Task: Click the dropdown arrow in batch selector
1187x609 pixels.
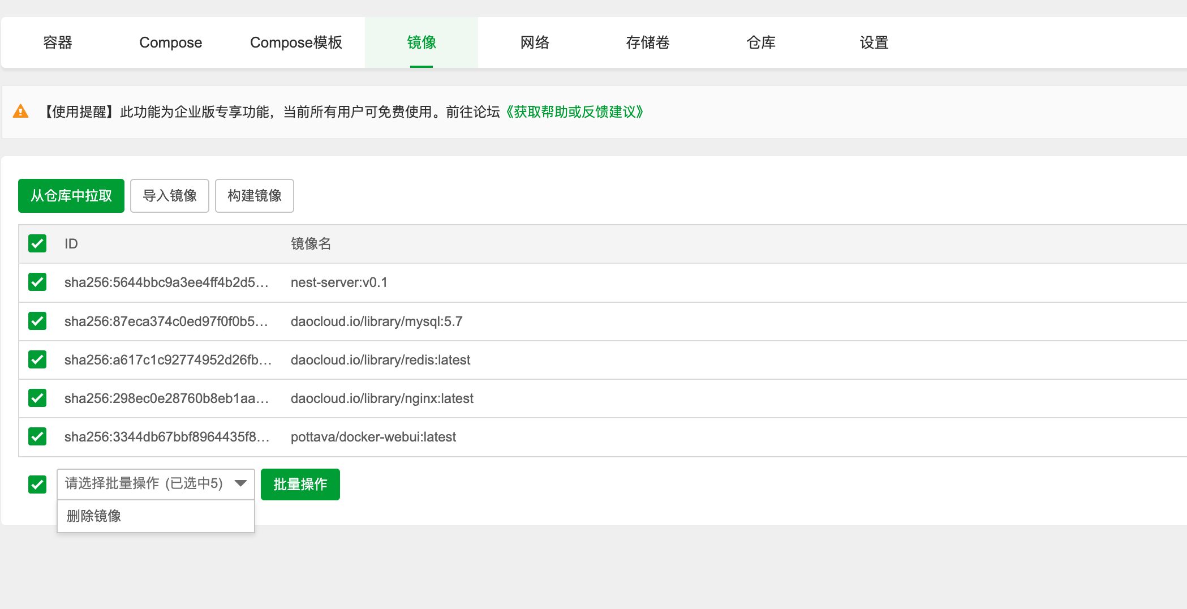Action: click(240, 483)
